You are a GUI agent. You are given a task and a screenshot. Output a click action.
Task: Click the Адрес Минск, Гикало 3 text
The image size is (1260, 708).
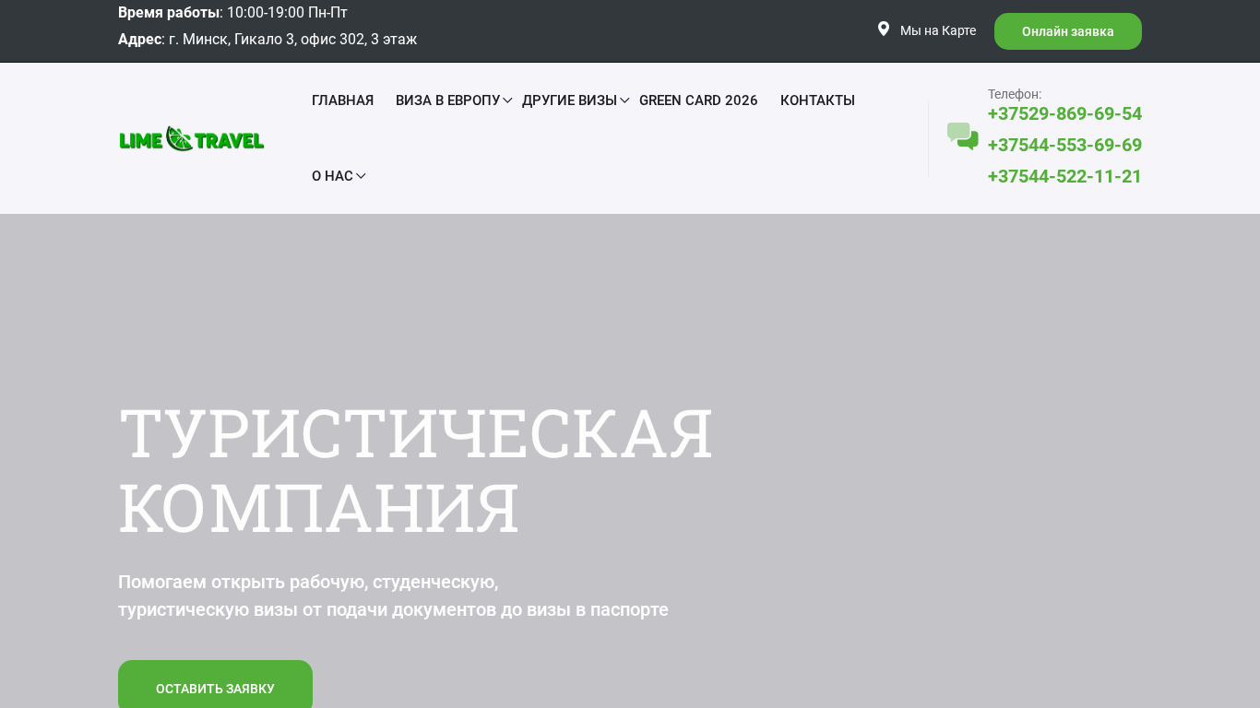[267, 40]
